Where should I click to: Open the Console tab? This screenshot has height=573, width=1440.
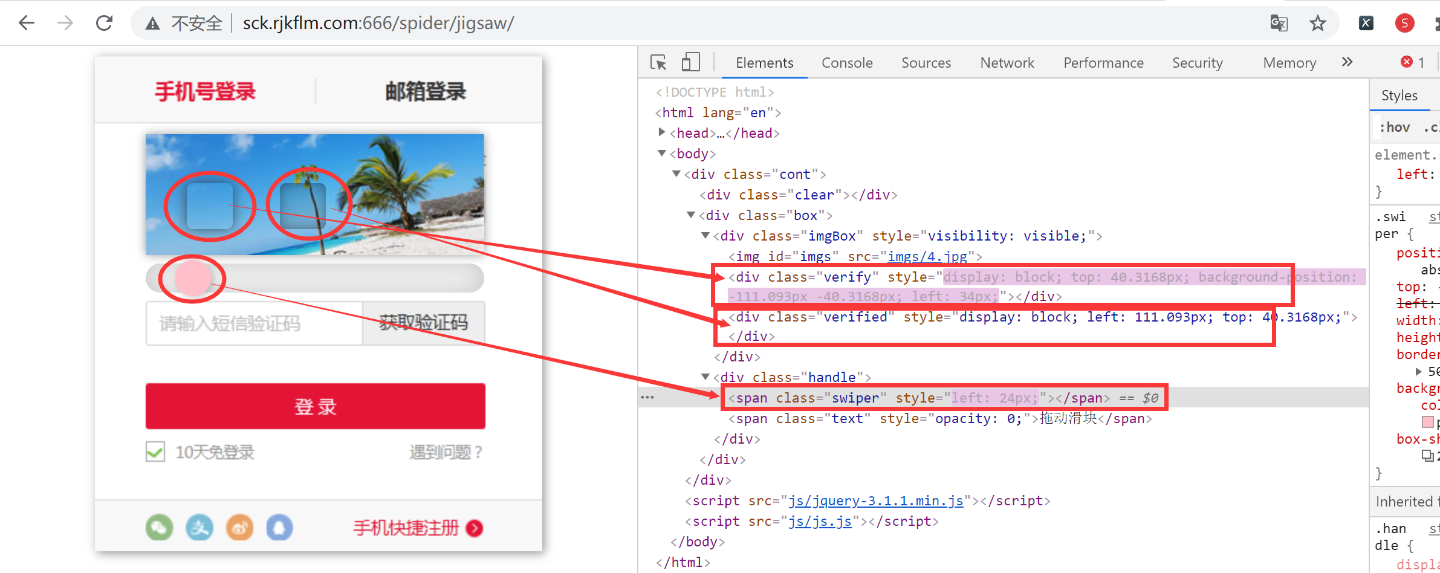[x=847, y=63]
